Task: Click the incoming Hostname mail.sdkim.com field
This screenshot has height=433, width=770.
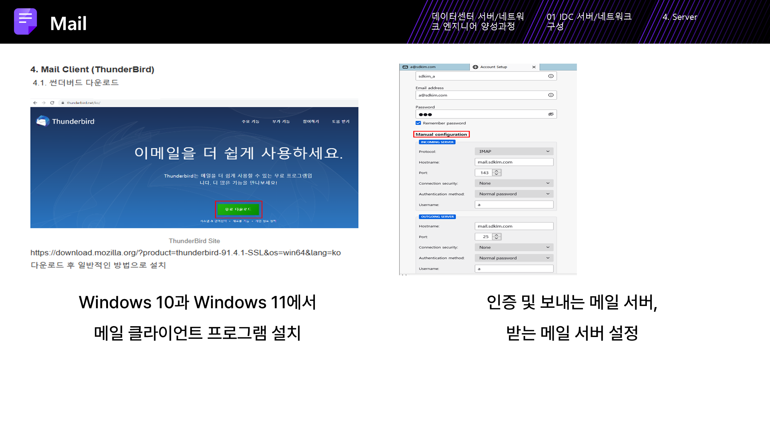Action: [x=514, y=162]
